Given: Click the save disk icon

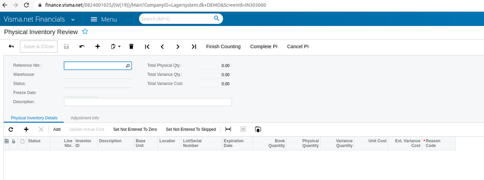Looking at the screenshot, I should [x=66, y=46].
